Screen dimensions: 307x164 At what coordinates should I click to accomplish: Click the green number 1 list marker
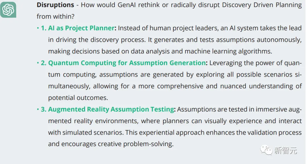43,28
